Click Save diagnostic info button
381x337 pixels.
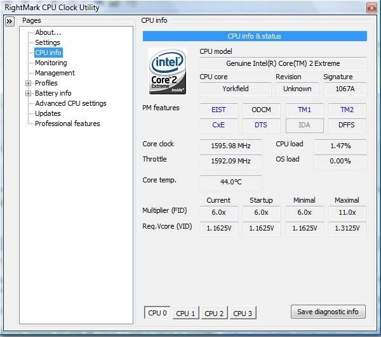coord(328,312)
